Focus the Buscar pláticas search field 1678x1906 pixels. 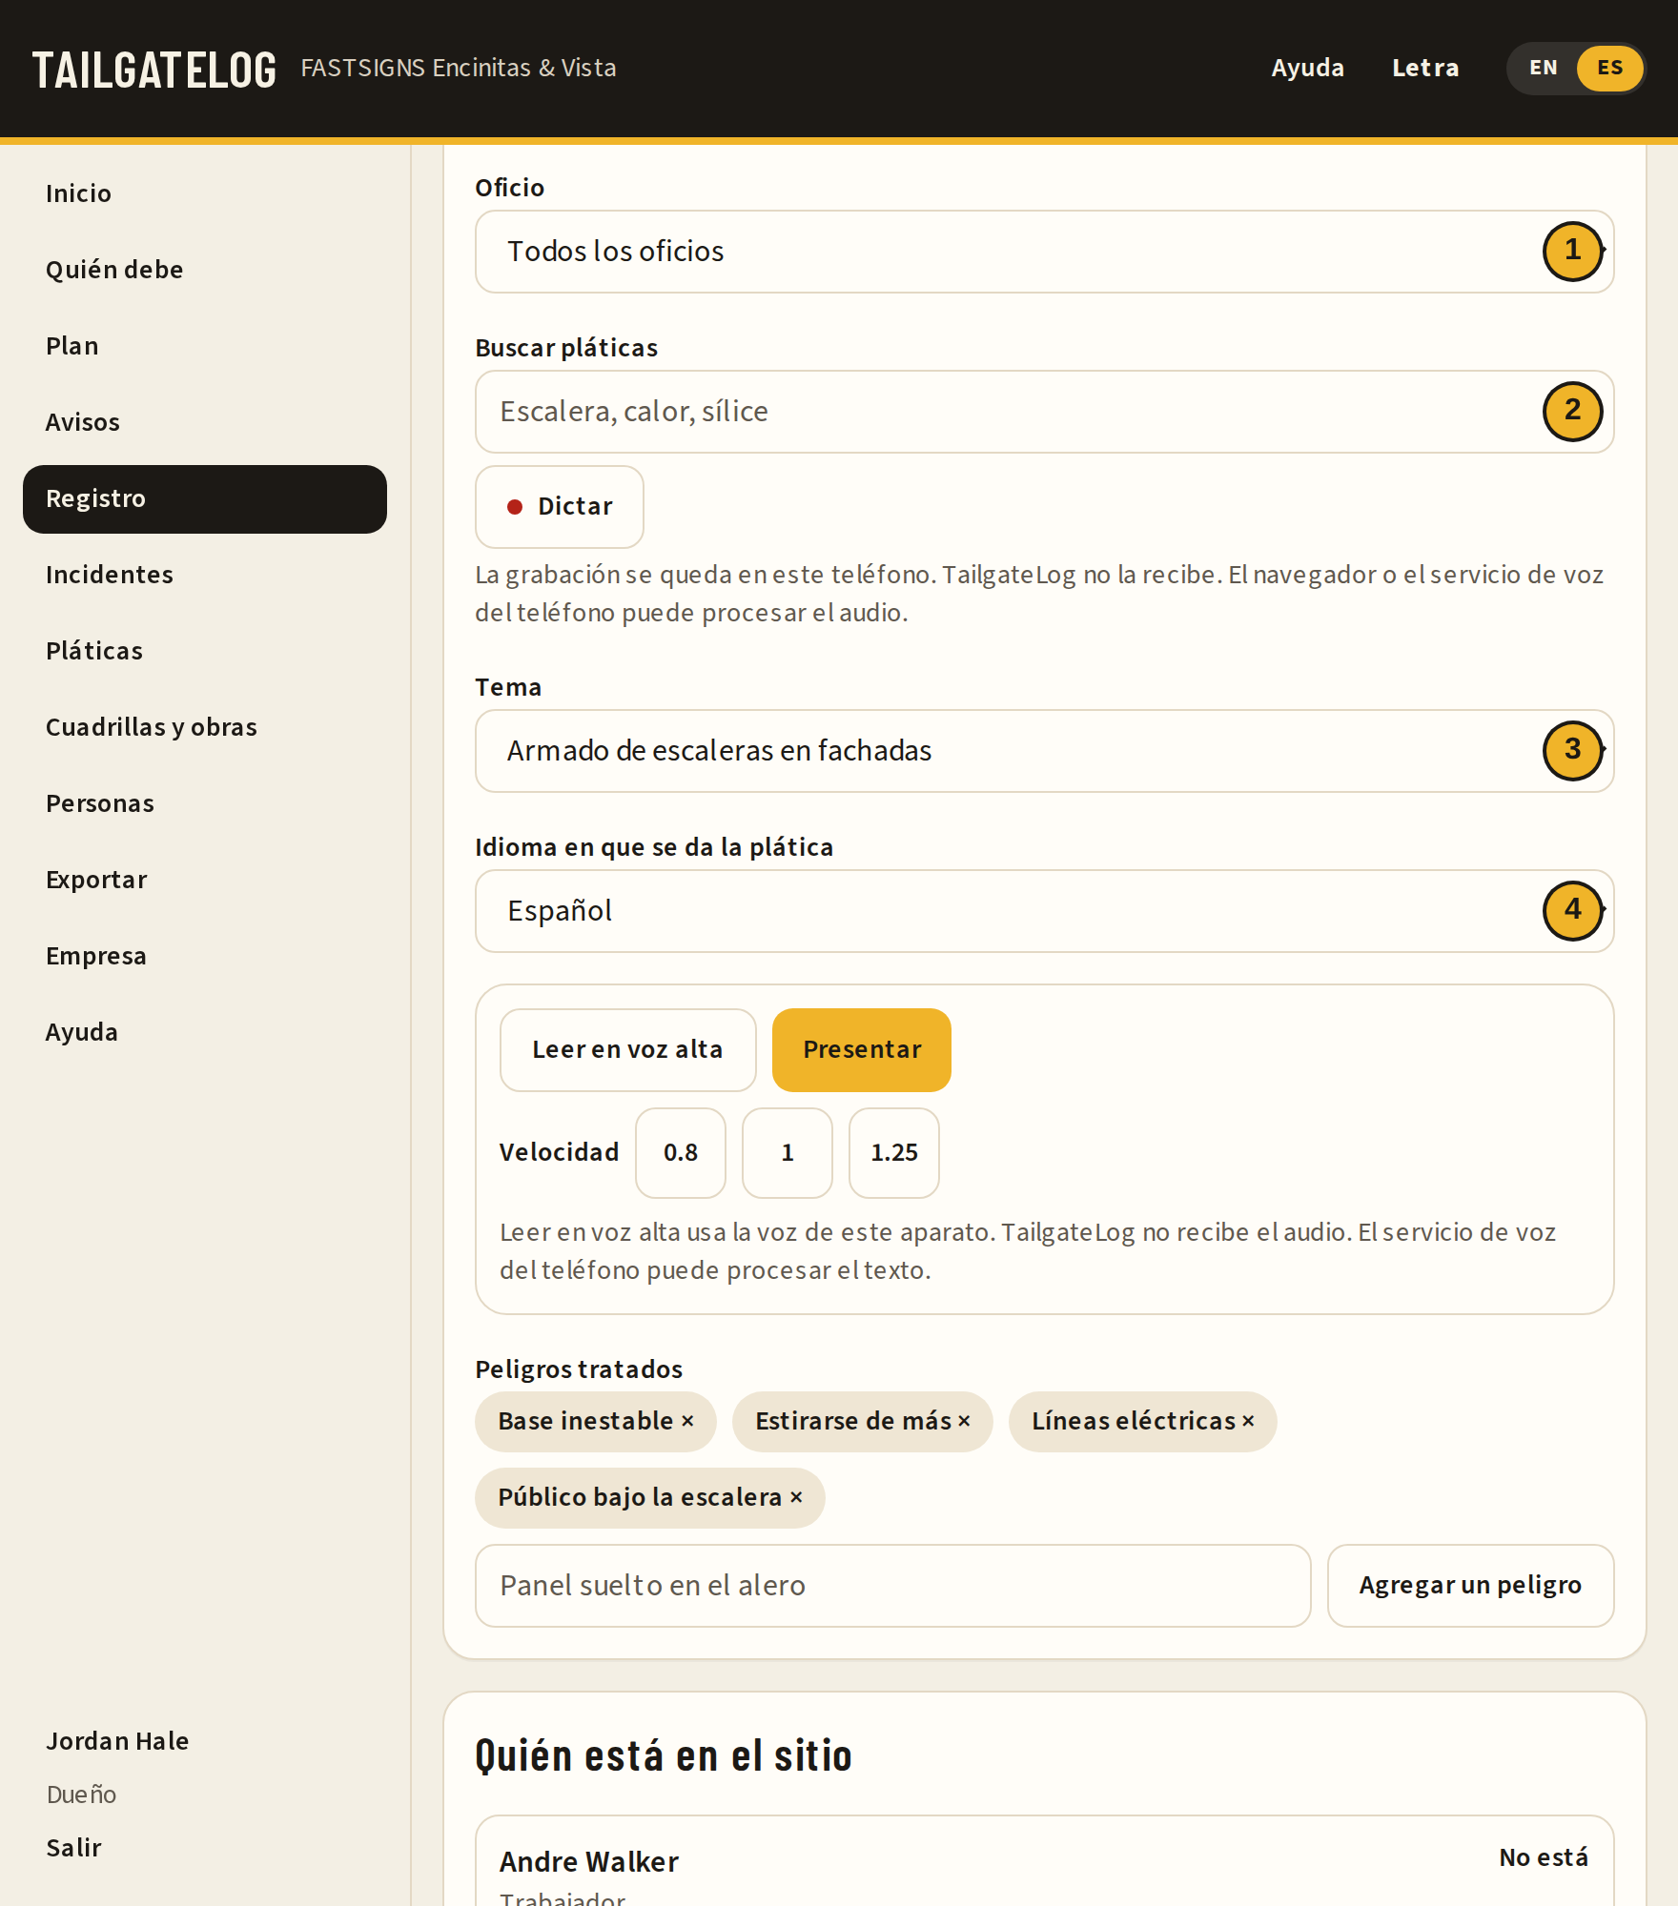point(1044,412)
